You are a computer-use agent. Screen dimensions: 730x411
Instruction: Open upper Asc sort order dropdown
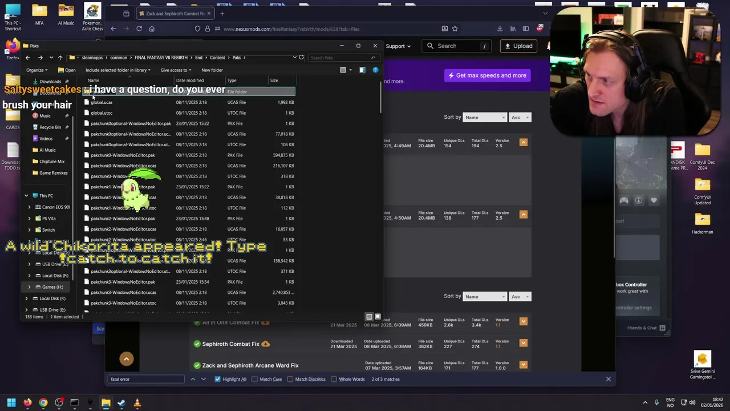coord(520,118)
